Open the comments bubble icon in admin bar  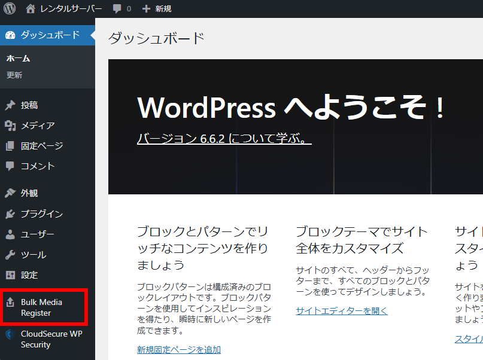(117, 9)
